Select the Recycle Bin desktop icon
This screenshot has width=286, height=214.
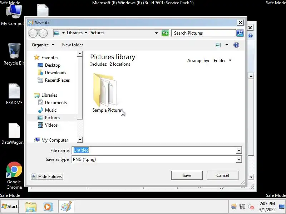(x=14, y=54)
